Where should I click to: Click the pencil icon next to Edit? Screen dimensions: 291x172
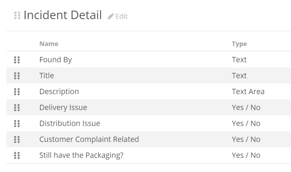(110, 16)
